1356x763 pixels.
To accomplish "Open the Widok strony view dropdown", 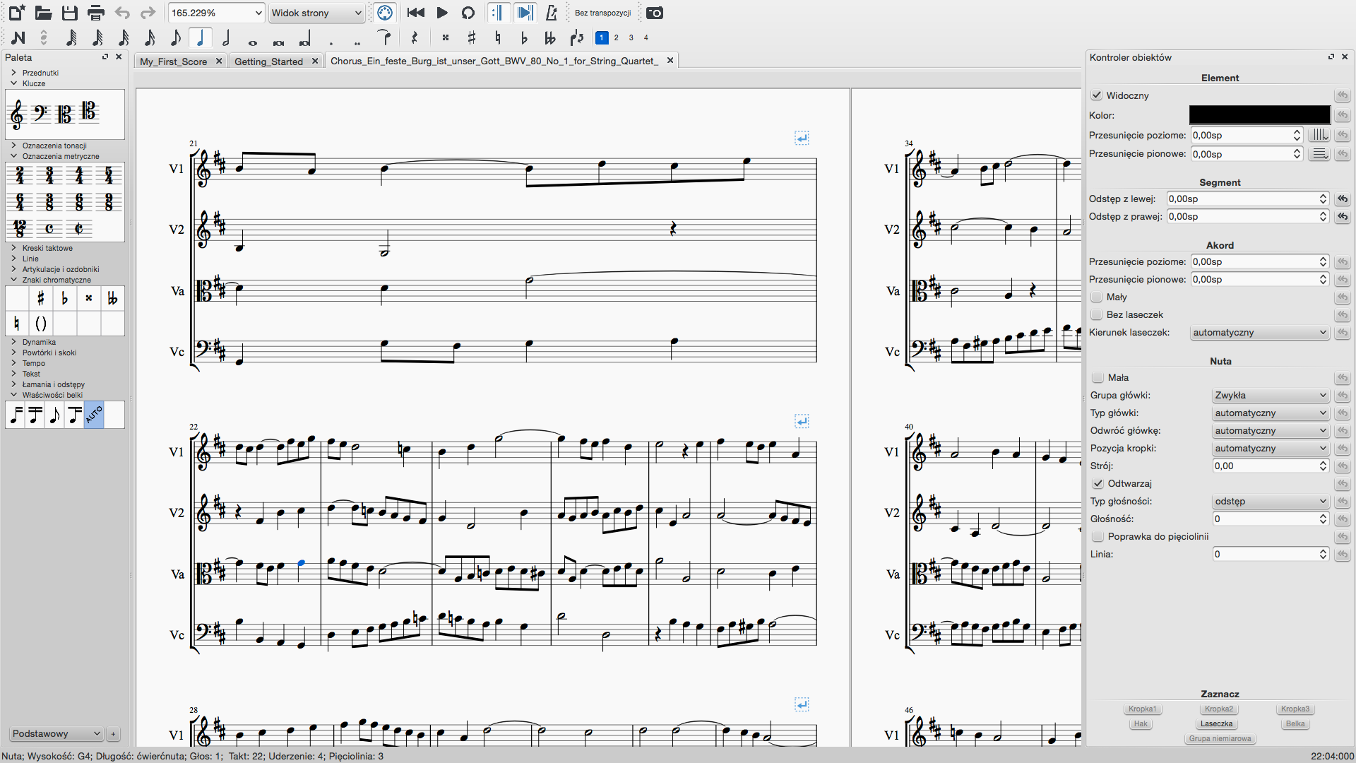I will tap(316, 13).
